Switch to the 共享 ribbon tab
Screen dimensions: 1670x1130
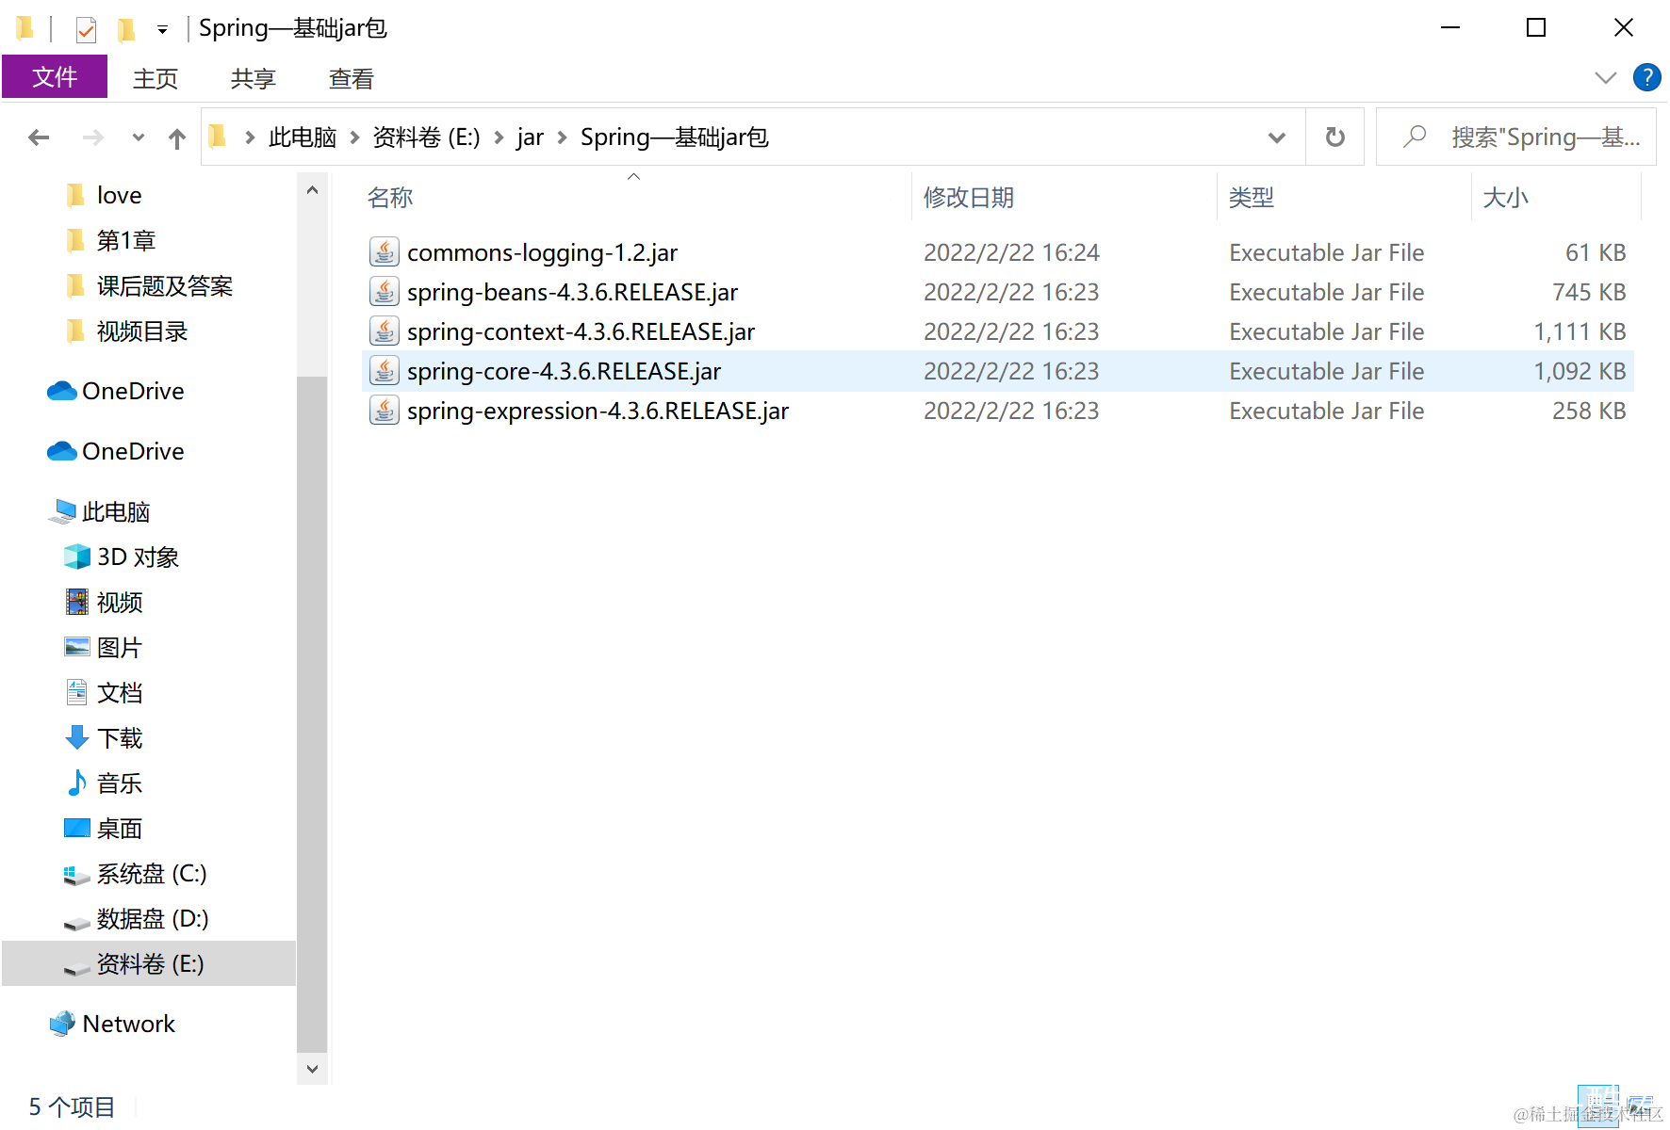tap(253, 78)
